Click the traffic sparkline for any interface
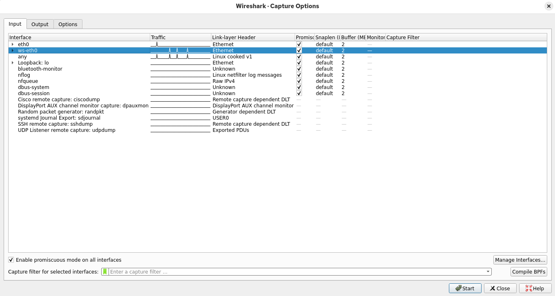555x296 pixels. [x=180, y=57]
